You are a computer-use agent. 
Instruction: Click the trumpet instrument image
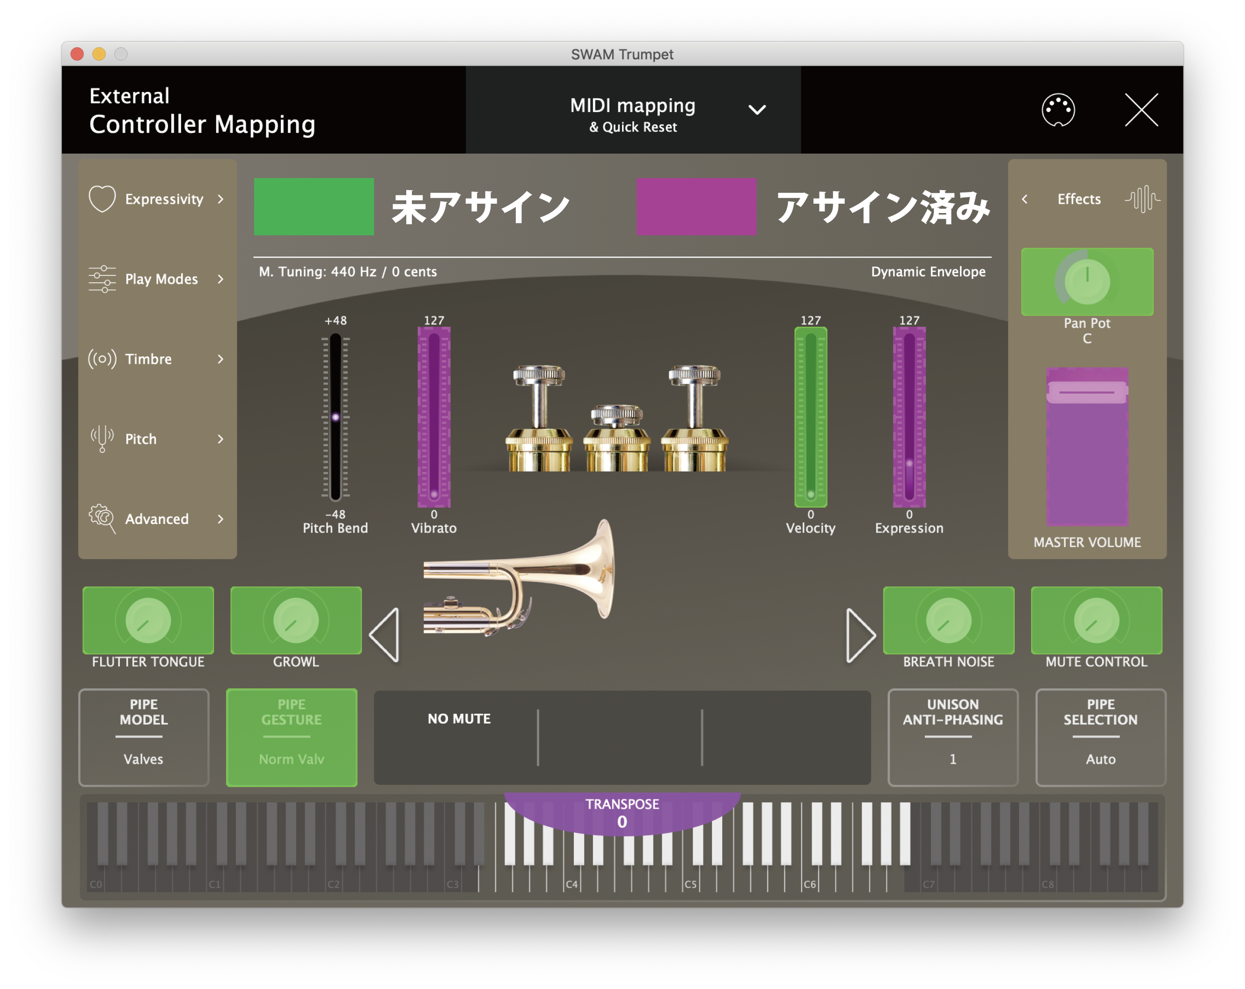(519, 578)
